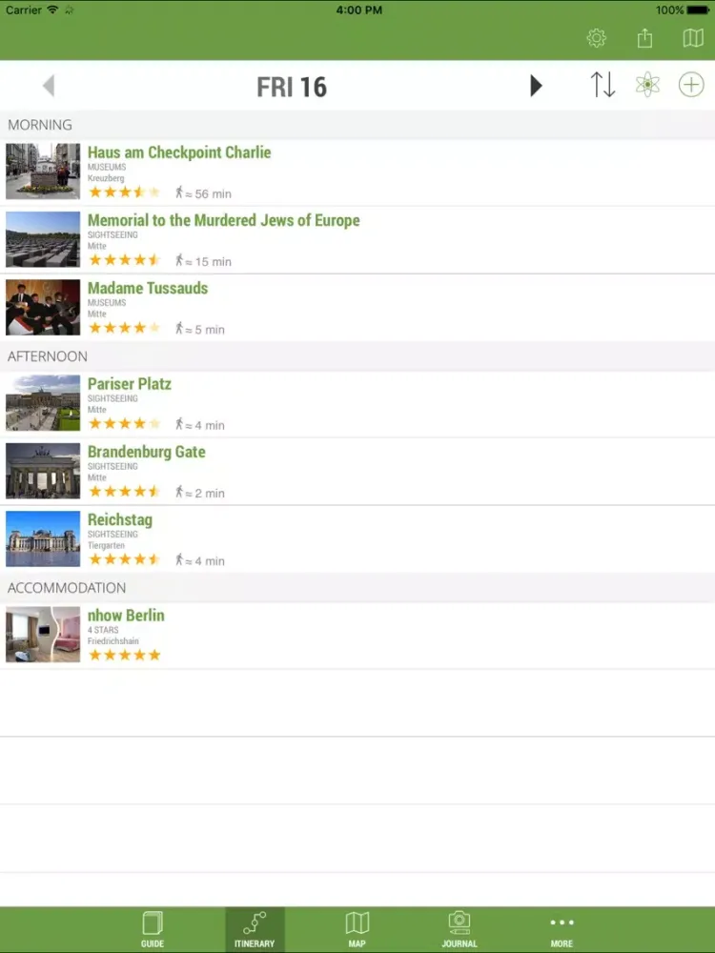Tap the atom optimize icon

pos(647,85)
